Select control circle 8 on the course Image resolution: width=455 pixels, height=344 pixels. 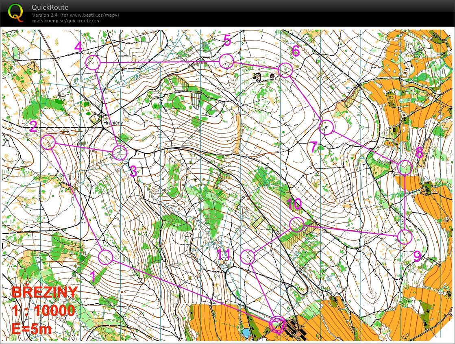405,168
